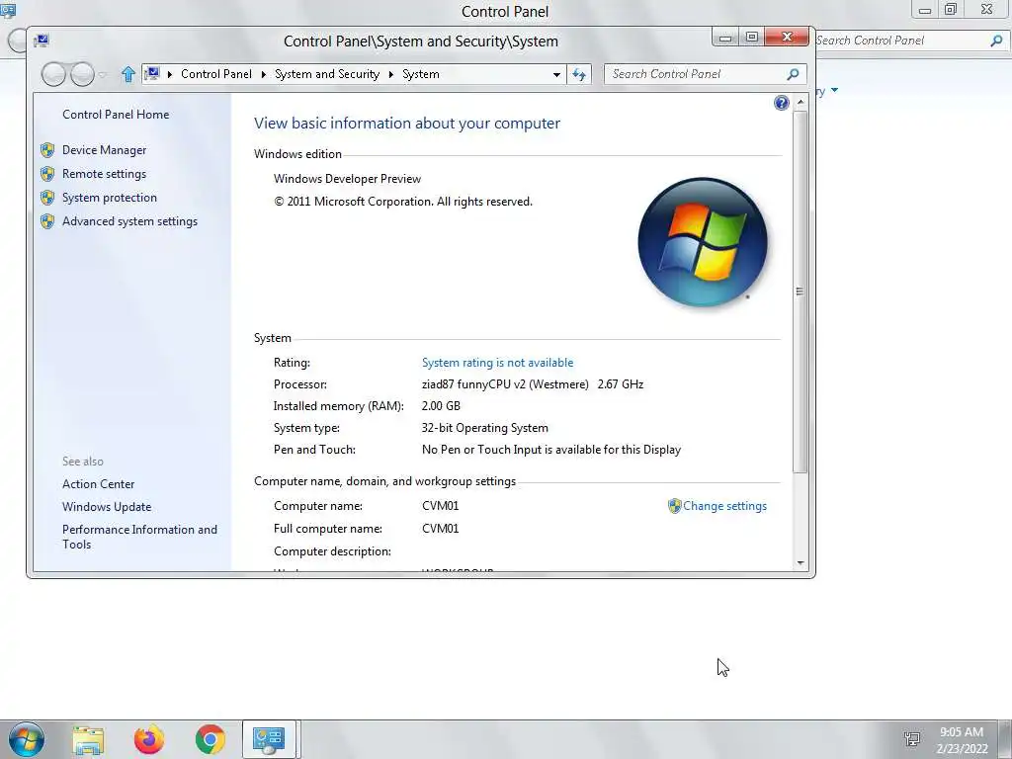Focus search box in background Control Panel window
Screen dimensions: 1012x759
pyautogui.click(x=901, y=41)
